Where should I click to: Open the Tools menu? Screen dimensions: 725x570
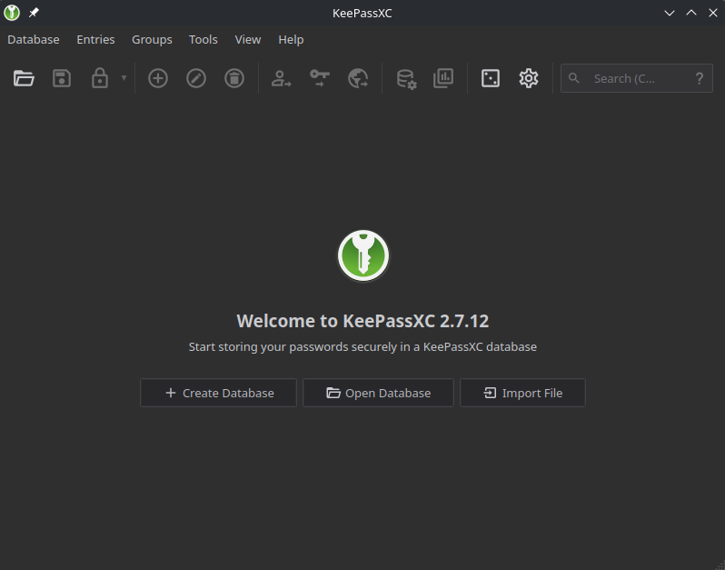(x=204, y=40)
